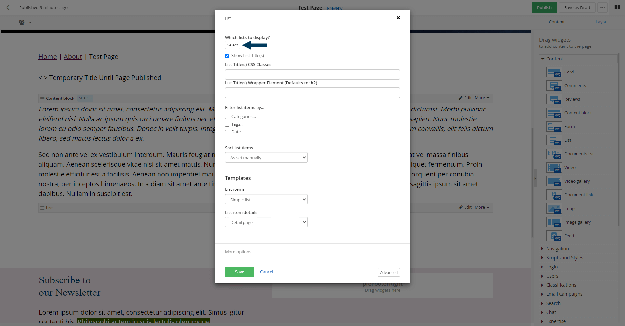This screenshot has width=625, height=326.
Task: Toggle Show List Title(s) checkbox
Action: [227, 56]
